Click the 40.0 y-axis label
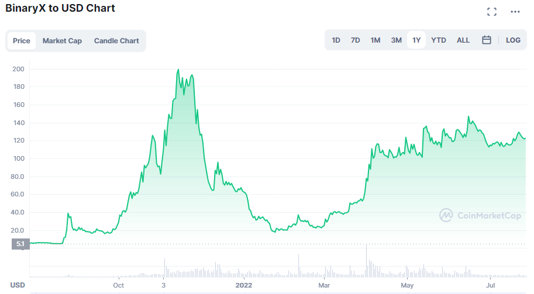Viewport: 534px width, 294px height. 18,212
